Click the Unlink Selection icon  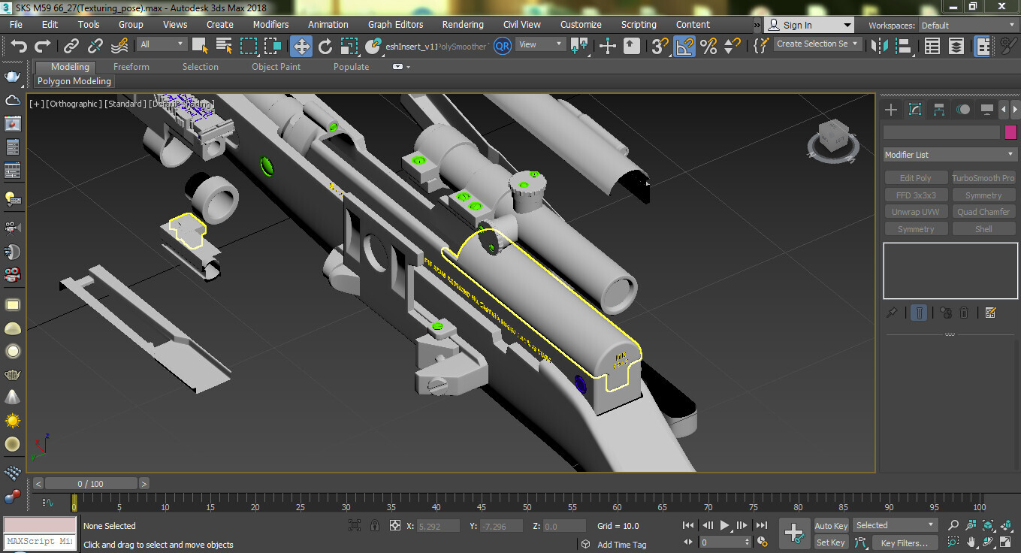[x=95, y=47]
